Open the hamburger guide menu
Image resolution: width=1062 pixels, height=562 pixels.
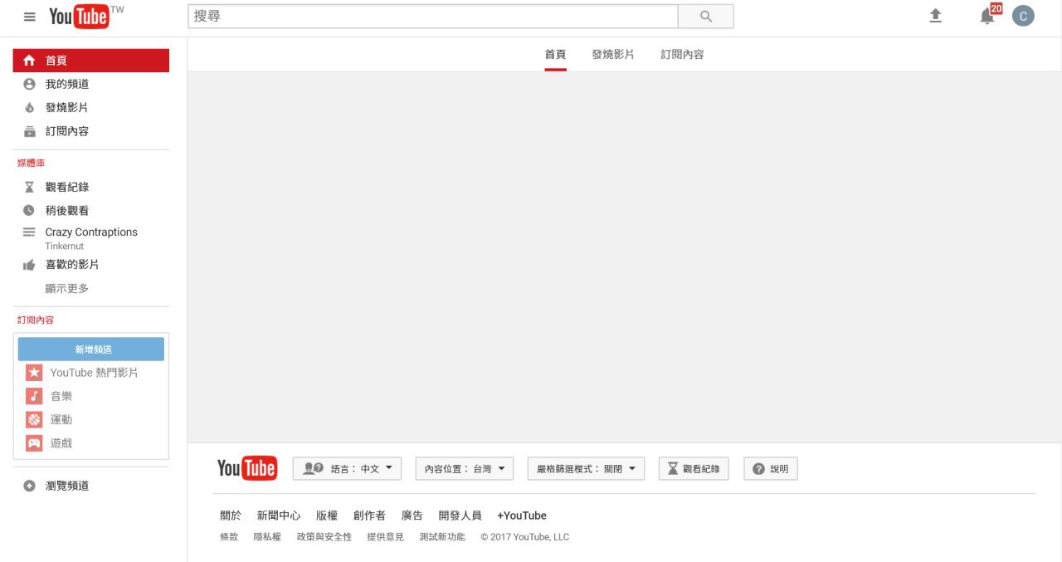pos(30,17)
